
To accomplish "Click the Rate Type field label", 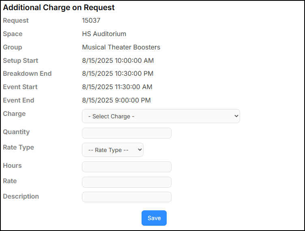I will pos(19,148).
